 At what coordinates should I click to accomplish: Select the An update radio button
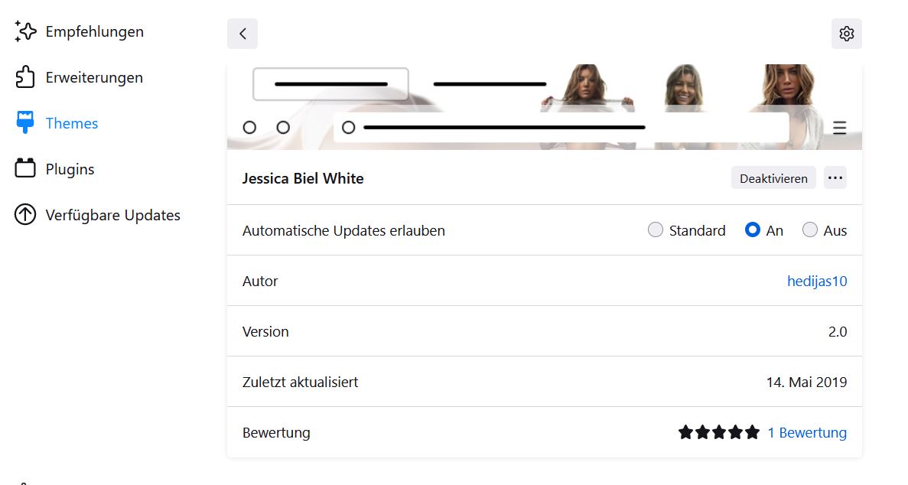(x=753, y=230)
